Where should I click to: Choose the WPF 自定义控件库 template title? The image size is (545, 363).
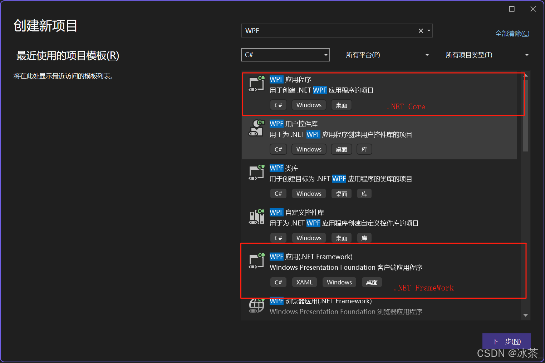(x=297, y=212)
